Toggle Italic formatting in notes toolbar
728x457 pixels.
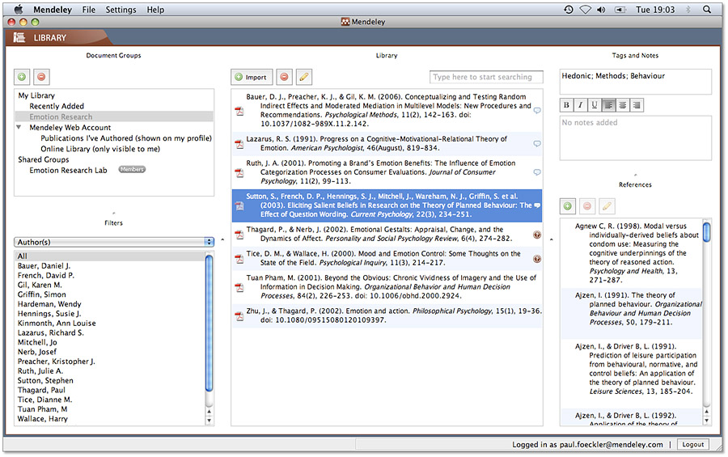580,105
